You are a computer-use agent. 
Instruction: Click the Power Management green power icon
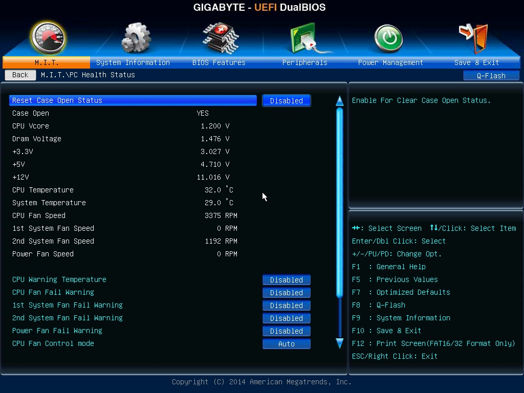coord(388,38)
